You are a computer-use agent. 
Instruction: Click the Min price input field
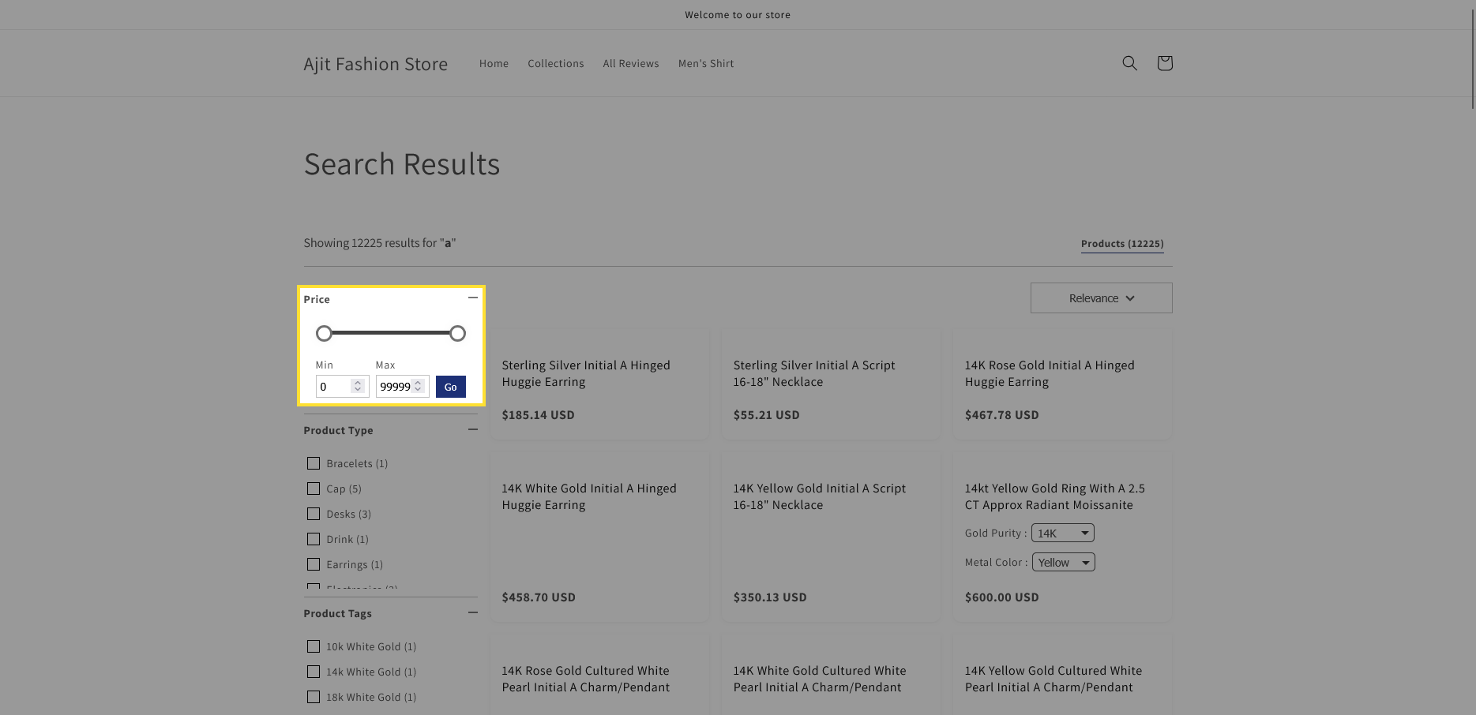334,387
